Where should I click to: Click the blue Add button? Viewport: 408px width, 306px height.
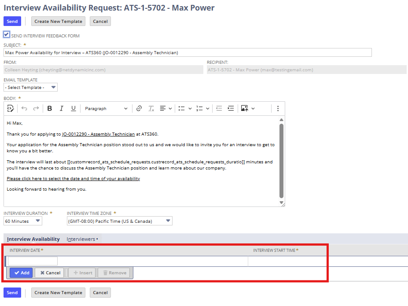click(21, 273)
